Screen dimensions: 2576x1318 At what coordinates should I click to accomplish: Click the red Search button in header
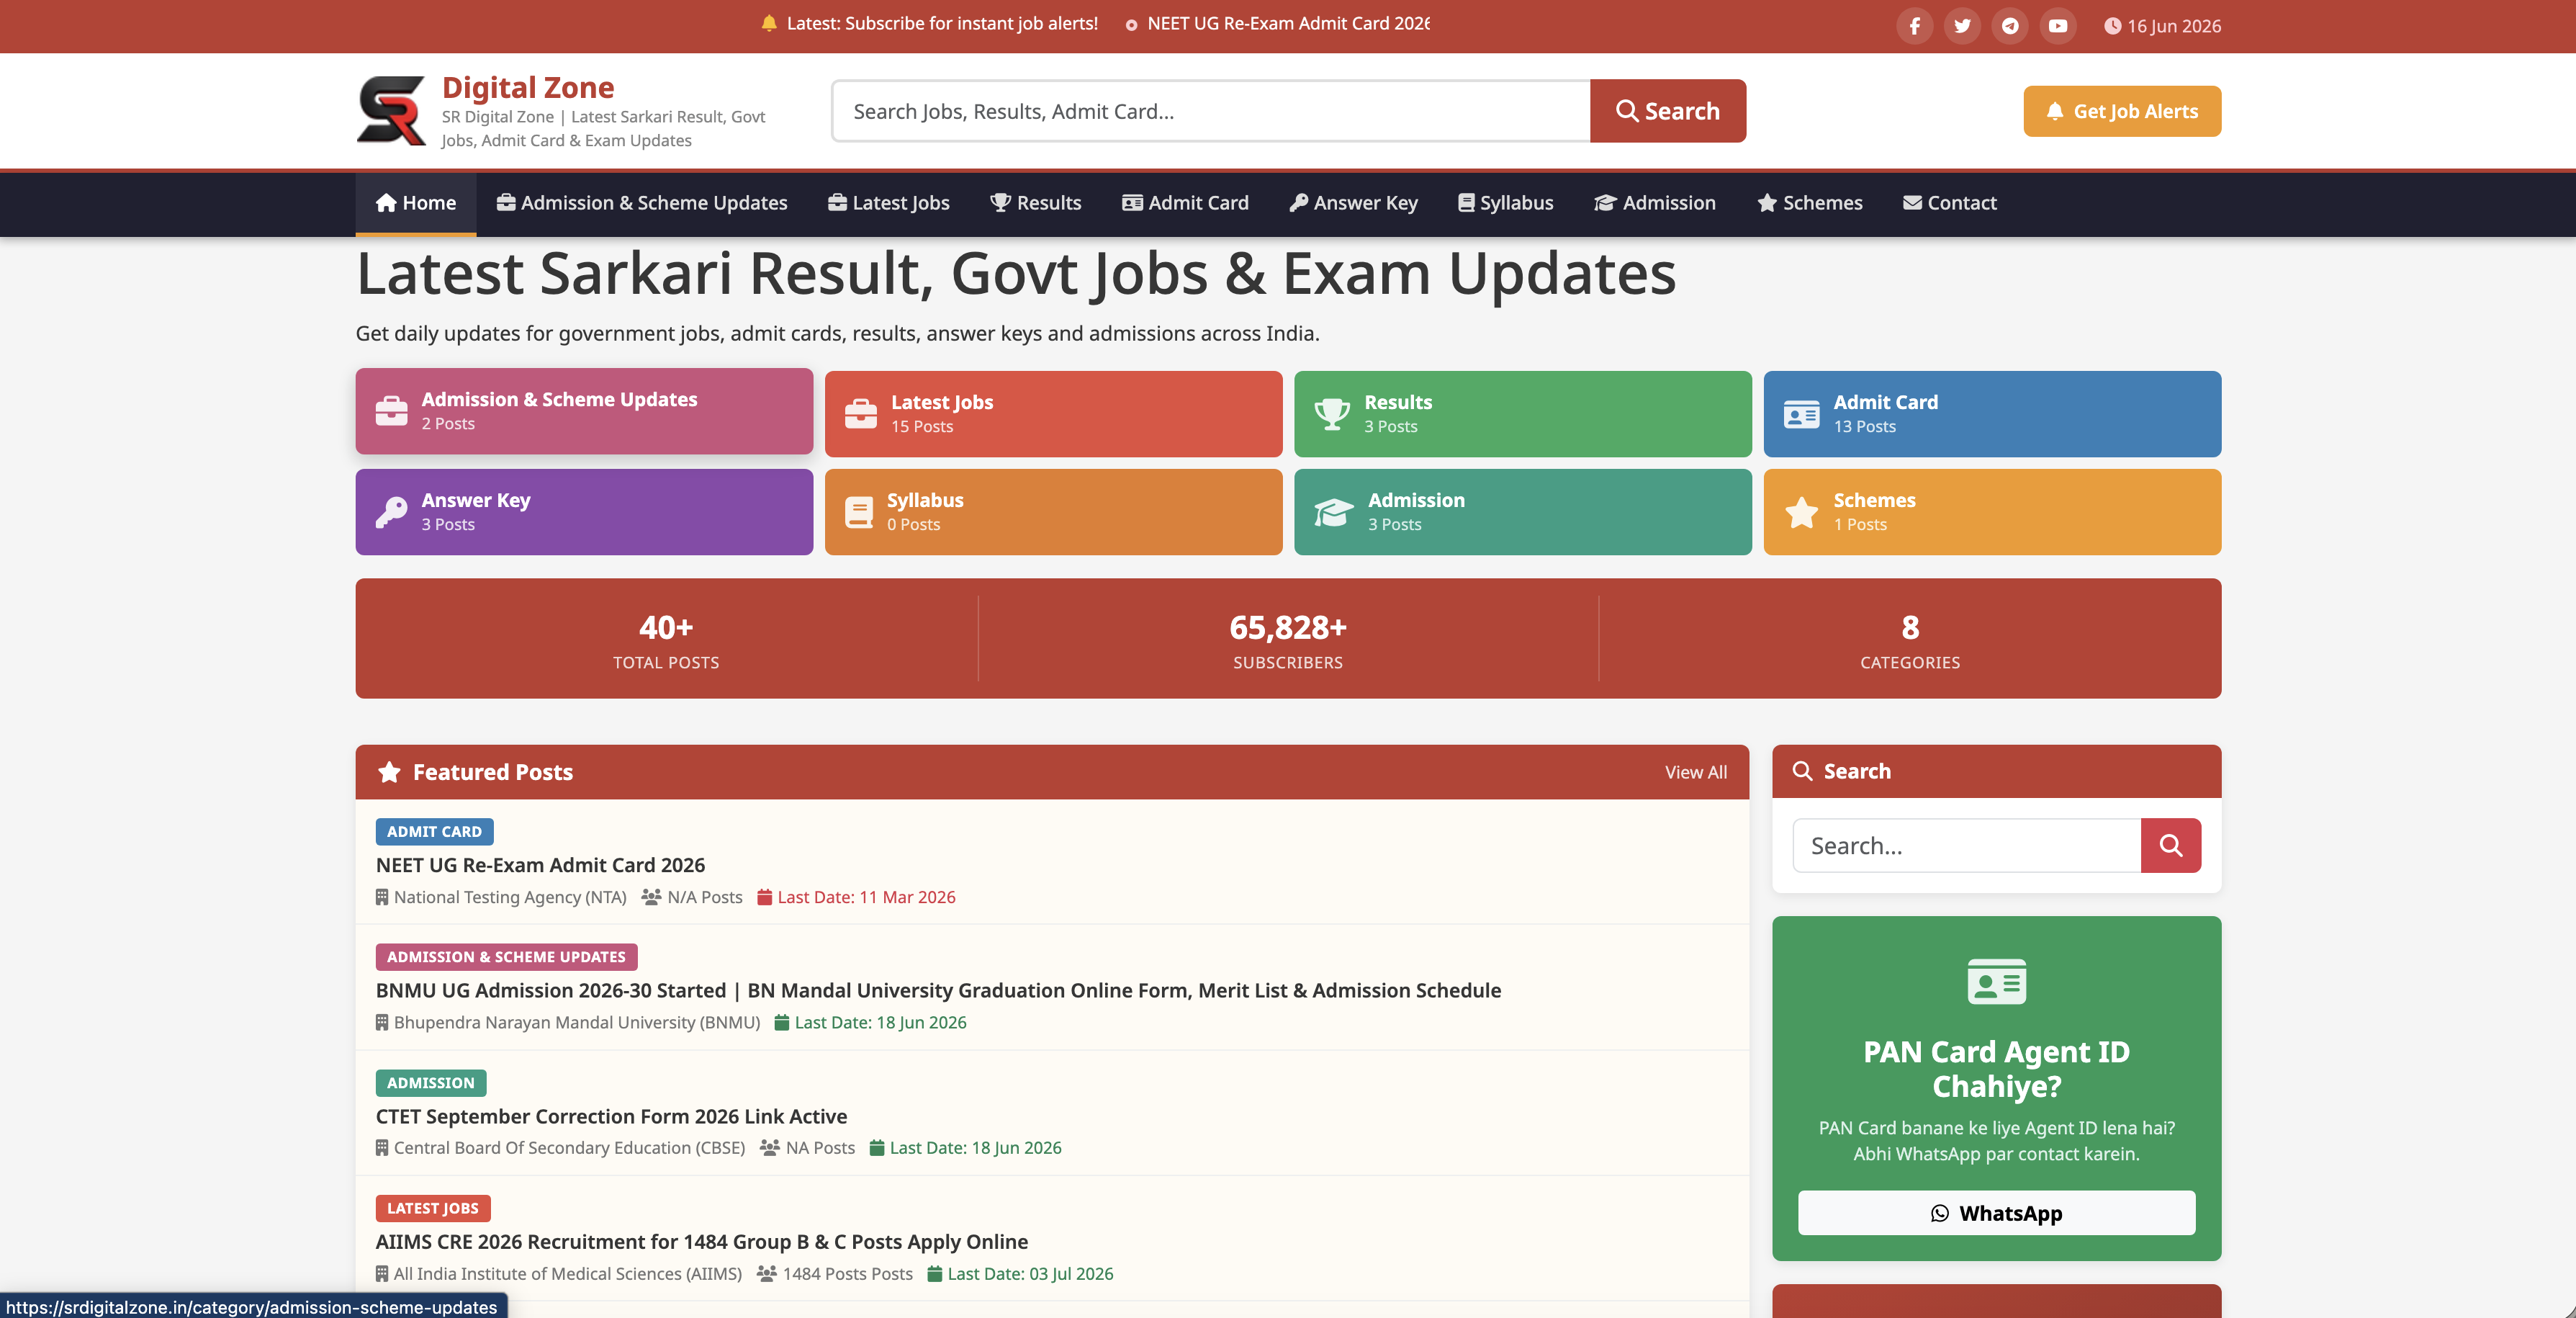1668,111
